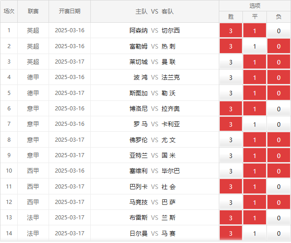Select draw option 1 for 富勒姆 VS 热刺

(255, 46)
